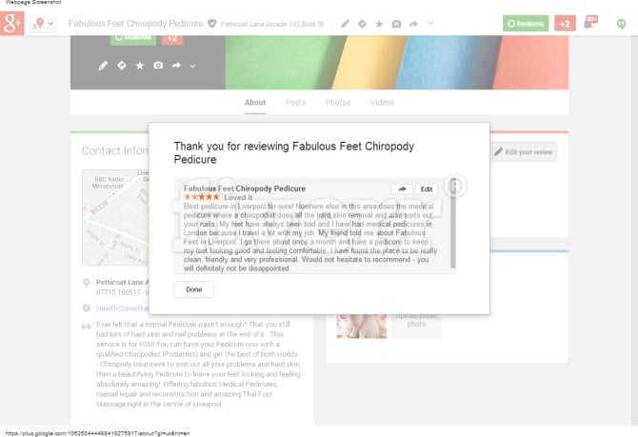Click verified shield badge beside page title
638x437 pixels.
pos(212,23)
